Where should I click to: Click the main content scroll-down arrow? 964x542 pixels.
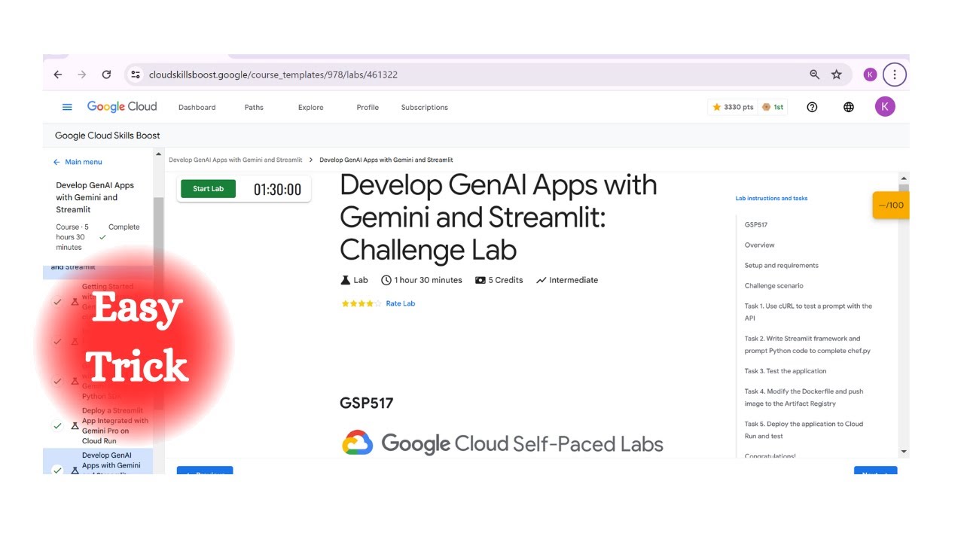click(x=904, y=452)
